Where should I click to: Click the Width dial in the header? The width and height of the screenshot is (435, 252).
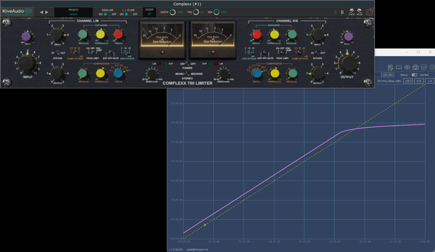(172, 12)
